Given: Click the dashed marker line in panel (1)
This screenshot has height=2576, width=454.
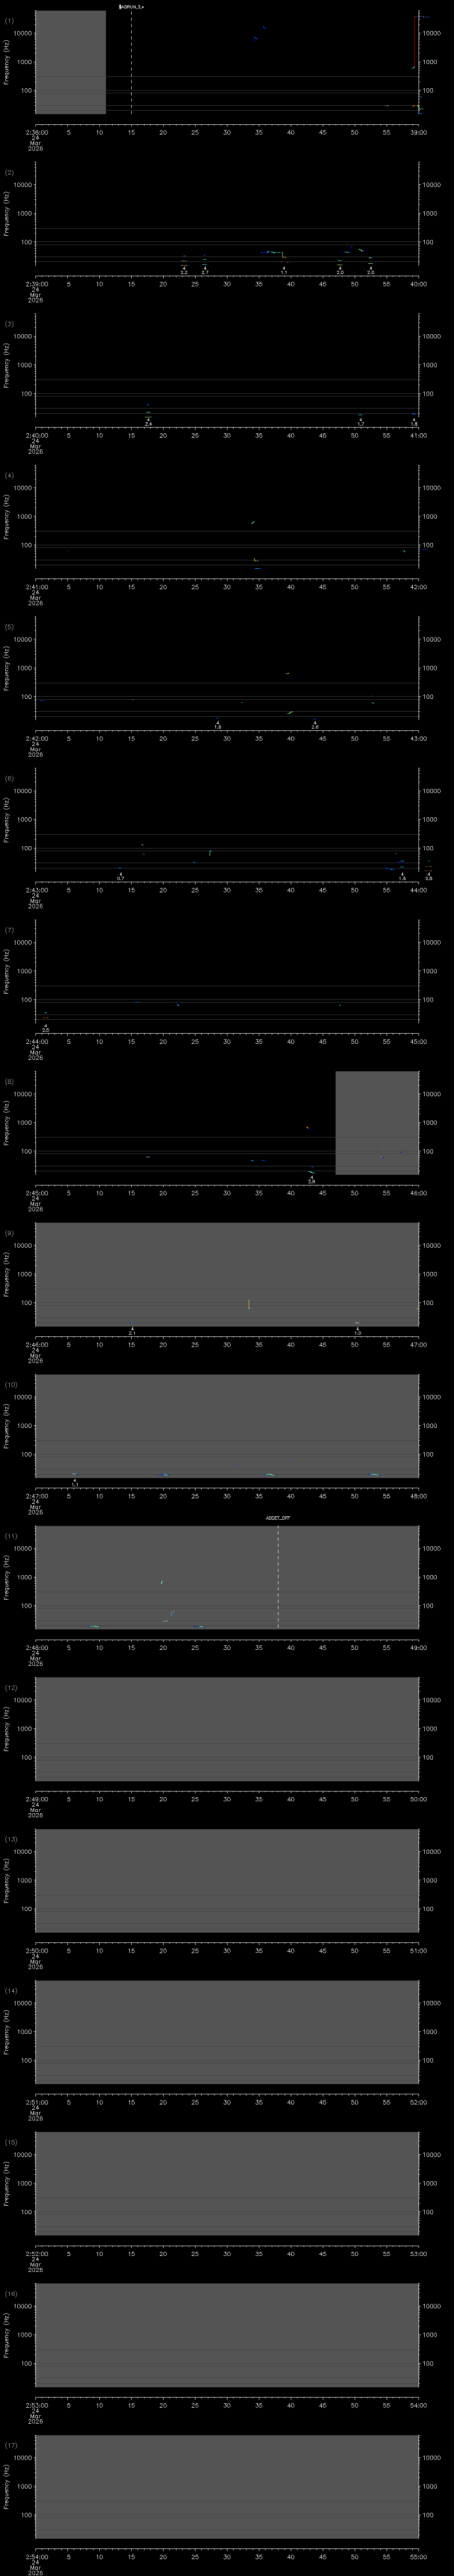Looking at the screenshot, I should tap(131, 60).
